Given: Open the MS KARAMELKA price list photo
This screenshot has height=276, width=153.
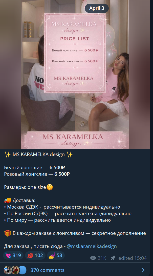Looking at the screenshot, I should click(x=75, y=75).
